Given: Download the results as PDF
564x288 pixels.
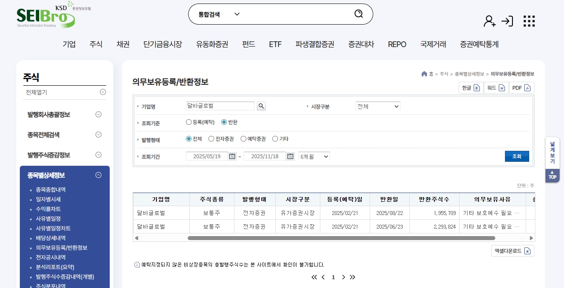Looking at the screenshot, I should click(x=521, y=87).
